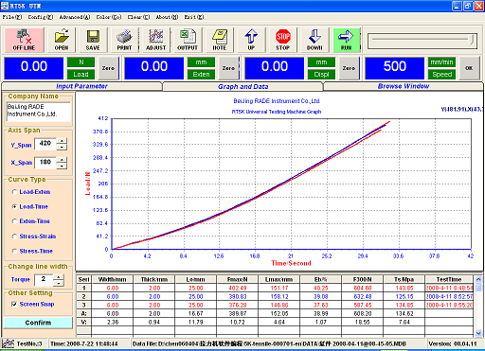Move crosshead DOWN

click(x=314, y=40)
